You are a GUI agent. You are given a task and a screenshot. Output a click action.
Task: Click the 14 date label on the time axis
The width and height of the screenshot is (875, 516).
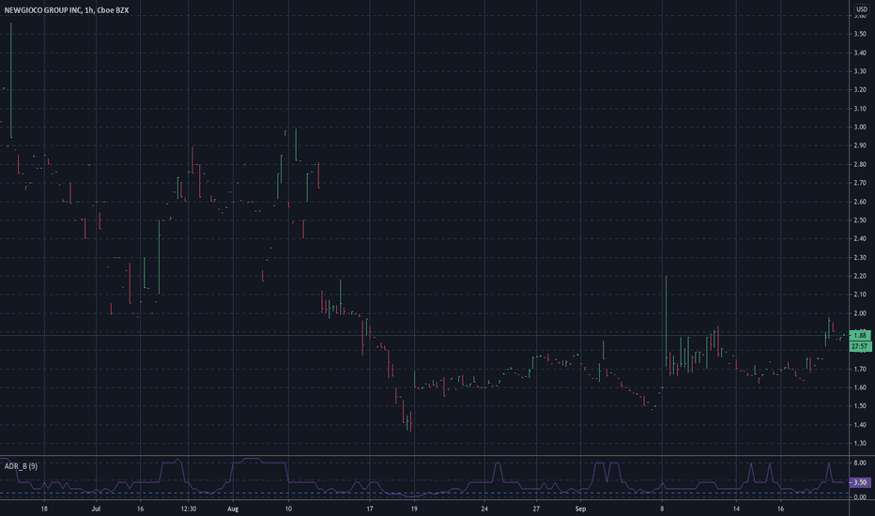(737, 508)
